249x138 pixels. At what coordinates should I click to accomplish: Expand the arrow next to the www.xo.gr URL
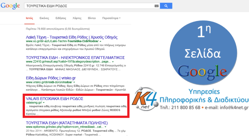(x=100, y=41)
